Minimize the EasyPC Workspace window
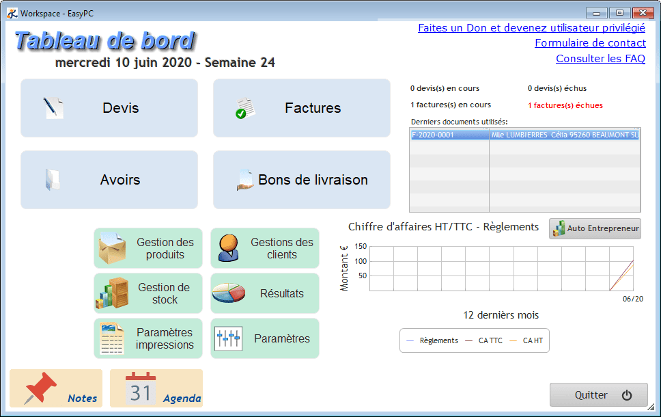The height and width of the screenshot is (417, 661). point(597,13)
